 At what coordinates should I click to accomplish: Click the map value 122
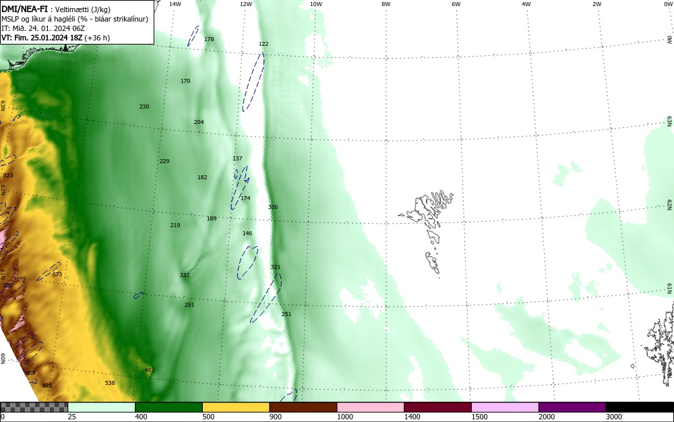coord(264,44)
